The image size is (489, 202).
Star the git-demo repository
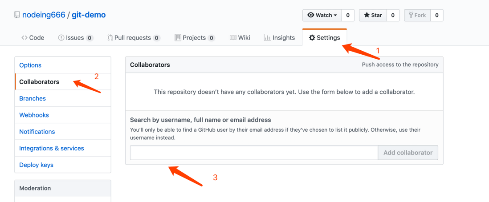(373, 15)
